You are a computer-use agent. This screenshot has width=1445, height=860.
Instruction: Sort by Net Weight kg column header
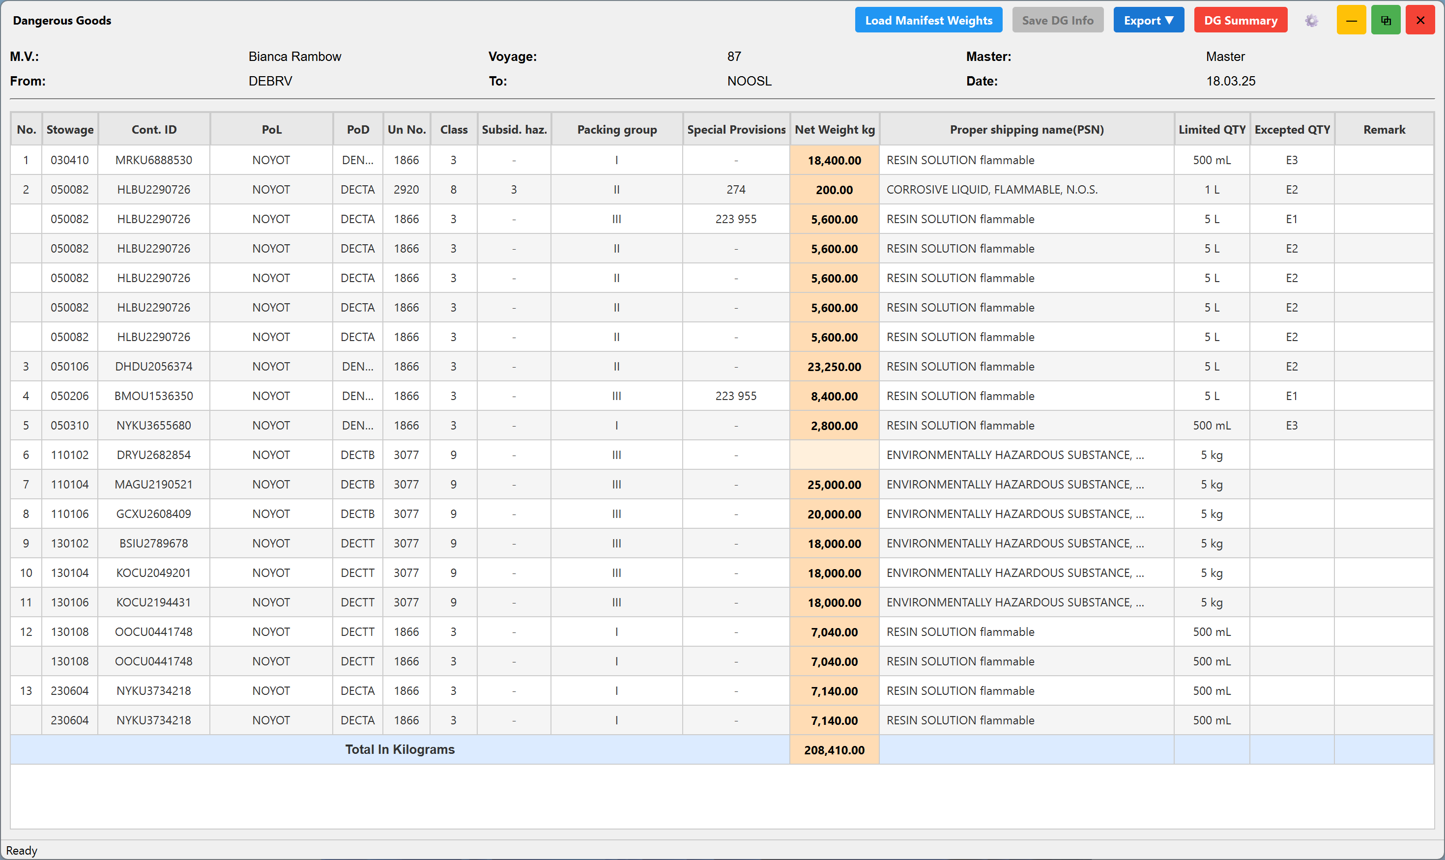(x=834, y=129)
